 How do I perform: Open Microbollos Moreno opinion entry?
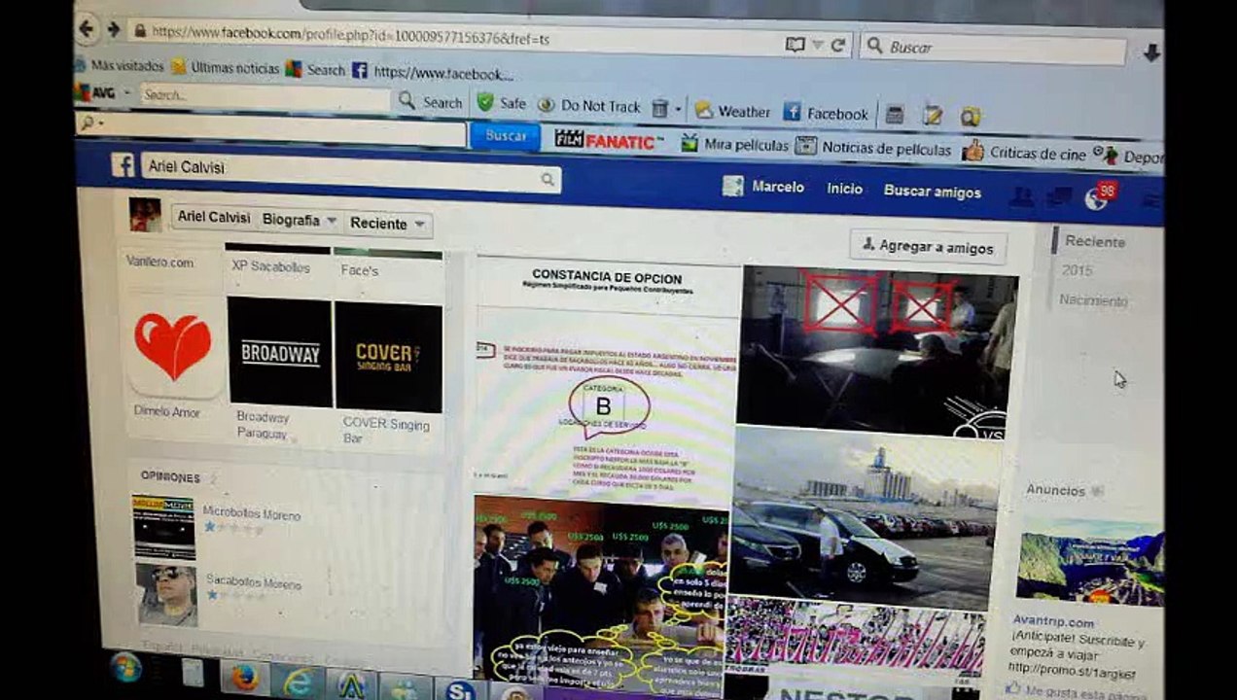tap(252, 515)
